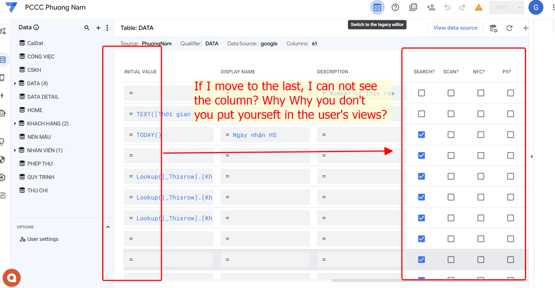Click the SEARCH? column header
This screenshot has width=555, height=288.
coord(424,72)
